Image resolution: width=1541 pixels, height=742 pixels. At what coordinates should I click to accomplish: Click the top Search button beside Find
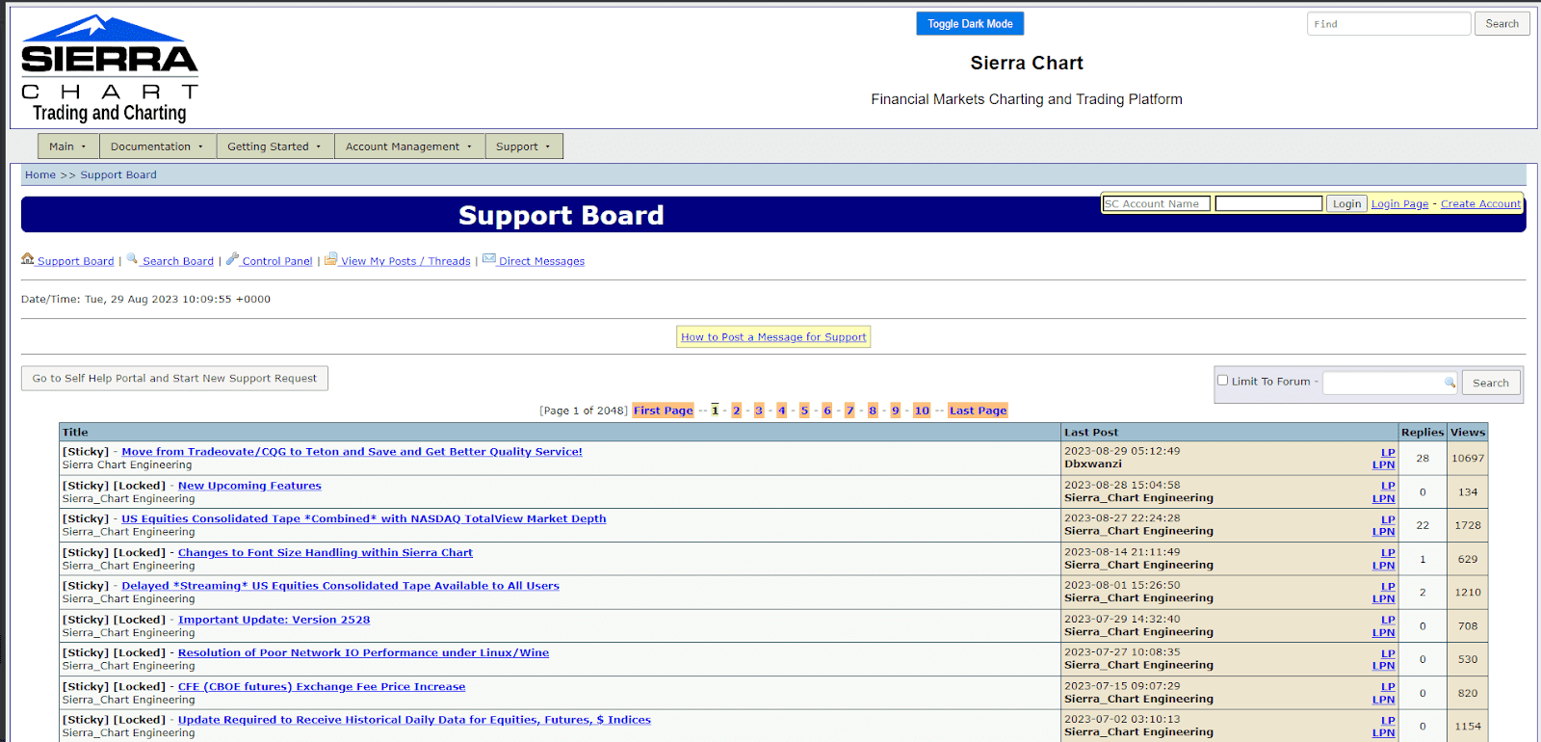click(x=1502, y=23)
